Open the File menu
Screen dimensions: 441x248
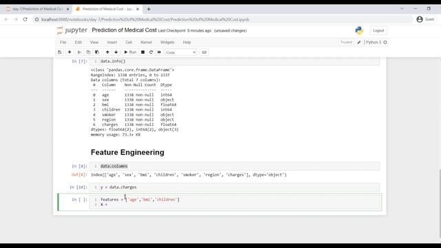click(63, 42)
